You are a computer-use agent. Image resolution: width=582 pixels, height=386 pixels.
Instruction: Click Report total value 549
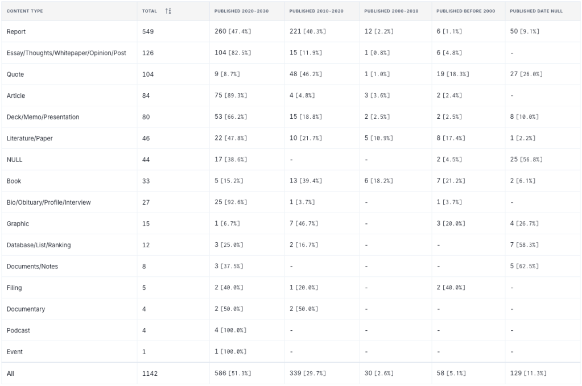tap(148, 32)
